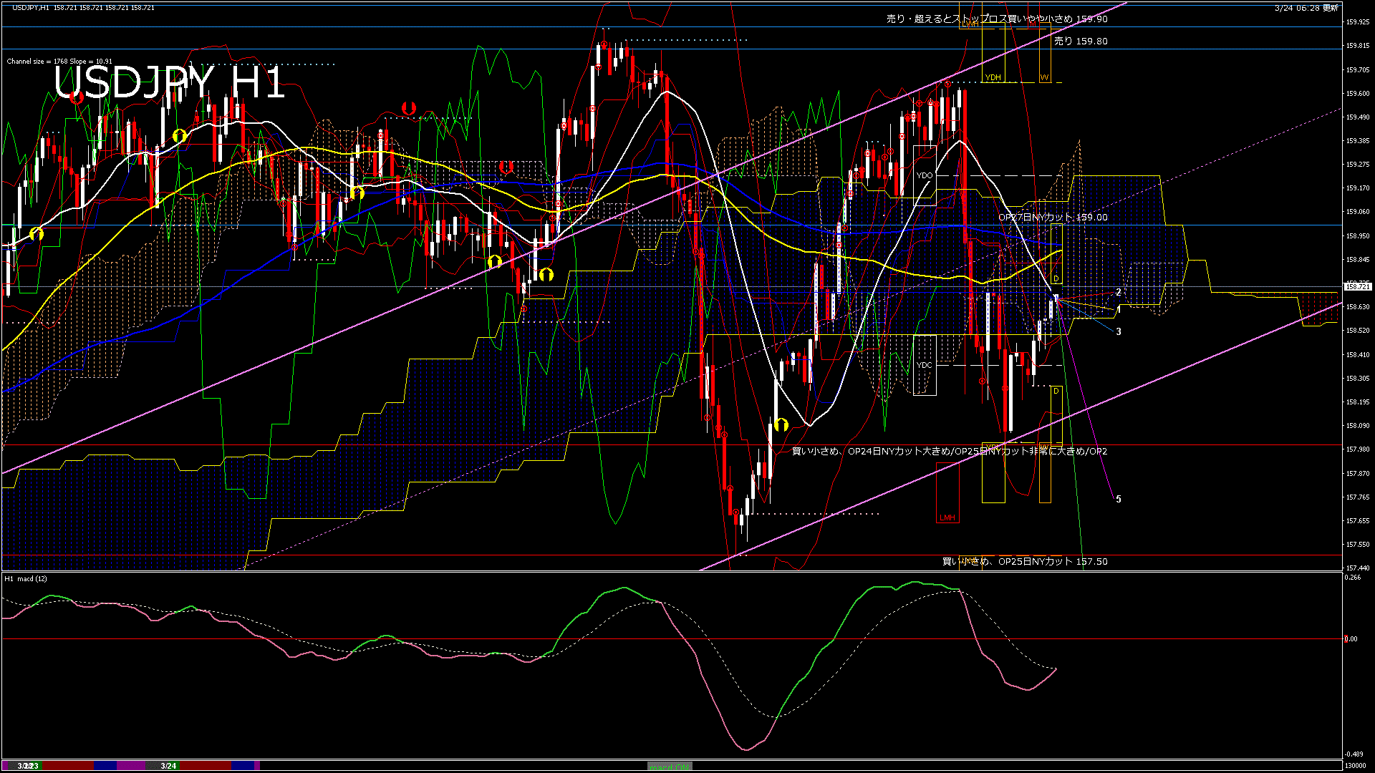The image size is (1375, 773).
Task: Click the projection endpoint labeled 5
Action: (1119, 500)
